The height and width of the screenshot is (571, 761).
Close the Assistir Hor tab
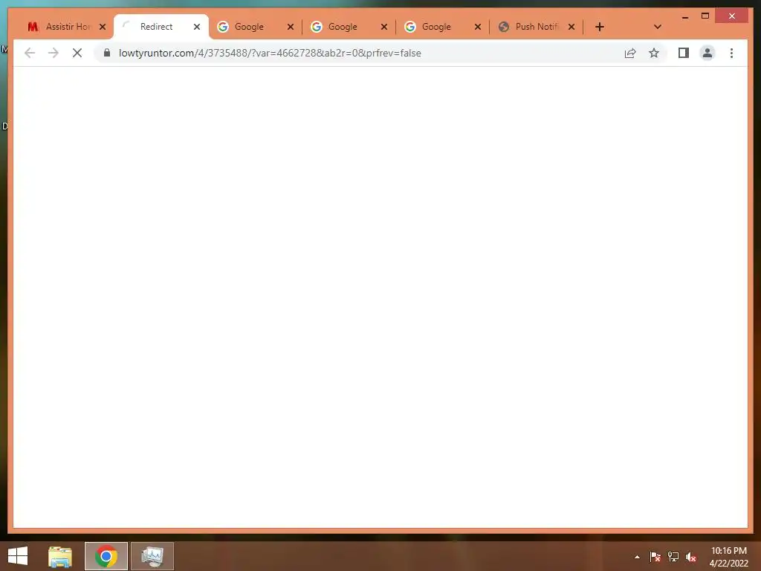[x=103, y=27]
